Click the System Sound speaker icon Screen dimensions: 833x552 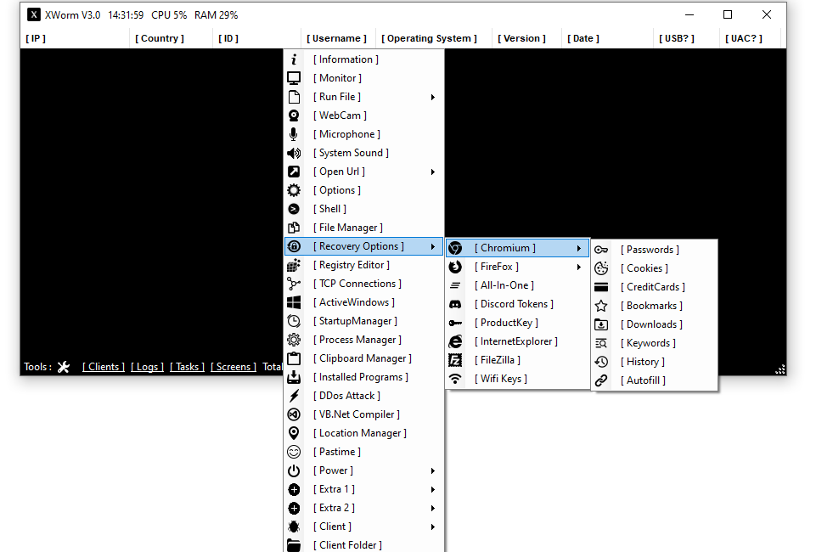pos(294,153)
